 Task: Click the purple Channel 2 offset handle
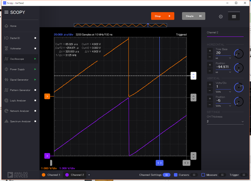coord(47,156)
